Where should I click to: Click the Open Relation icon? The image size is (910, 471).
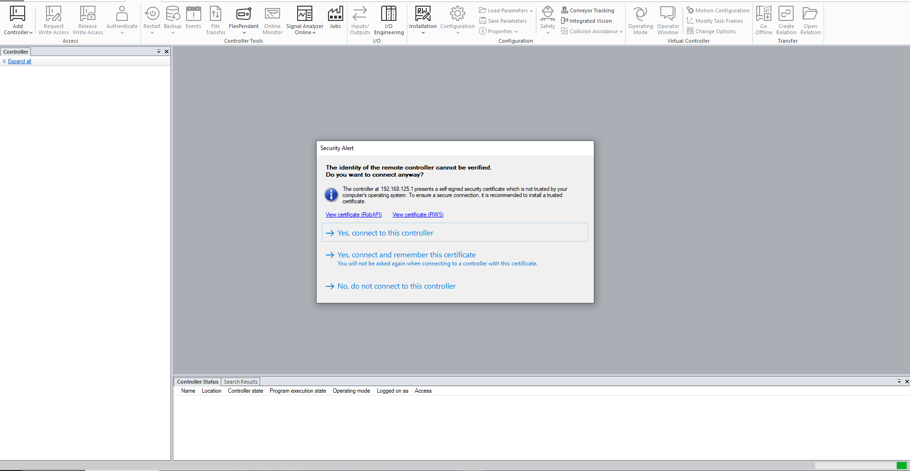(x=810, y=14)
